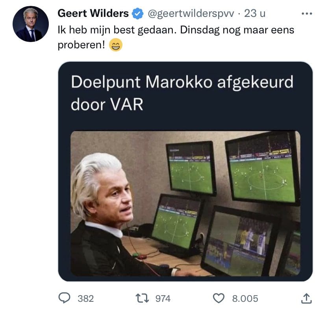
Task: Share the tweet via the upload arrow icon
Action: click(x=306, y=298)
